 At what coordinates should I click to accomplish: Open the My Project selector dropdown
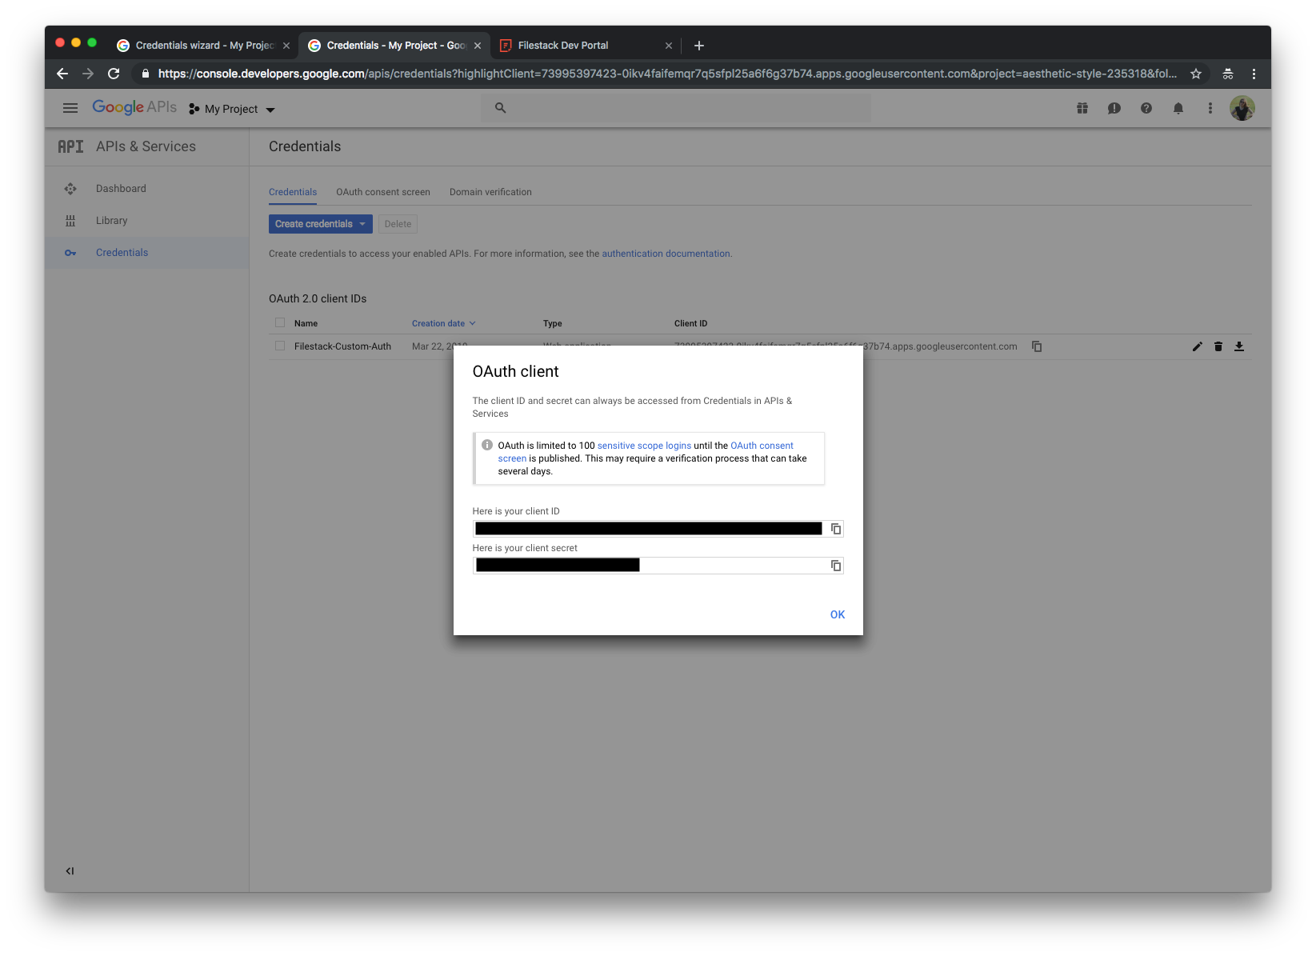click(x=232, y=109)
